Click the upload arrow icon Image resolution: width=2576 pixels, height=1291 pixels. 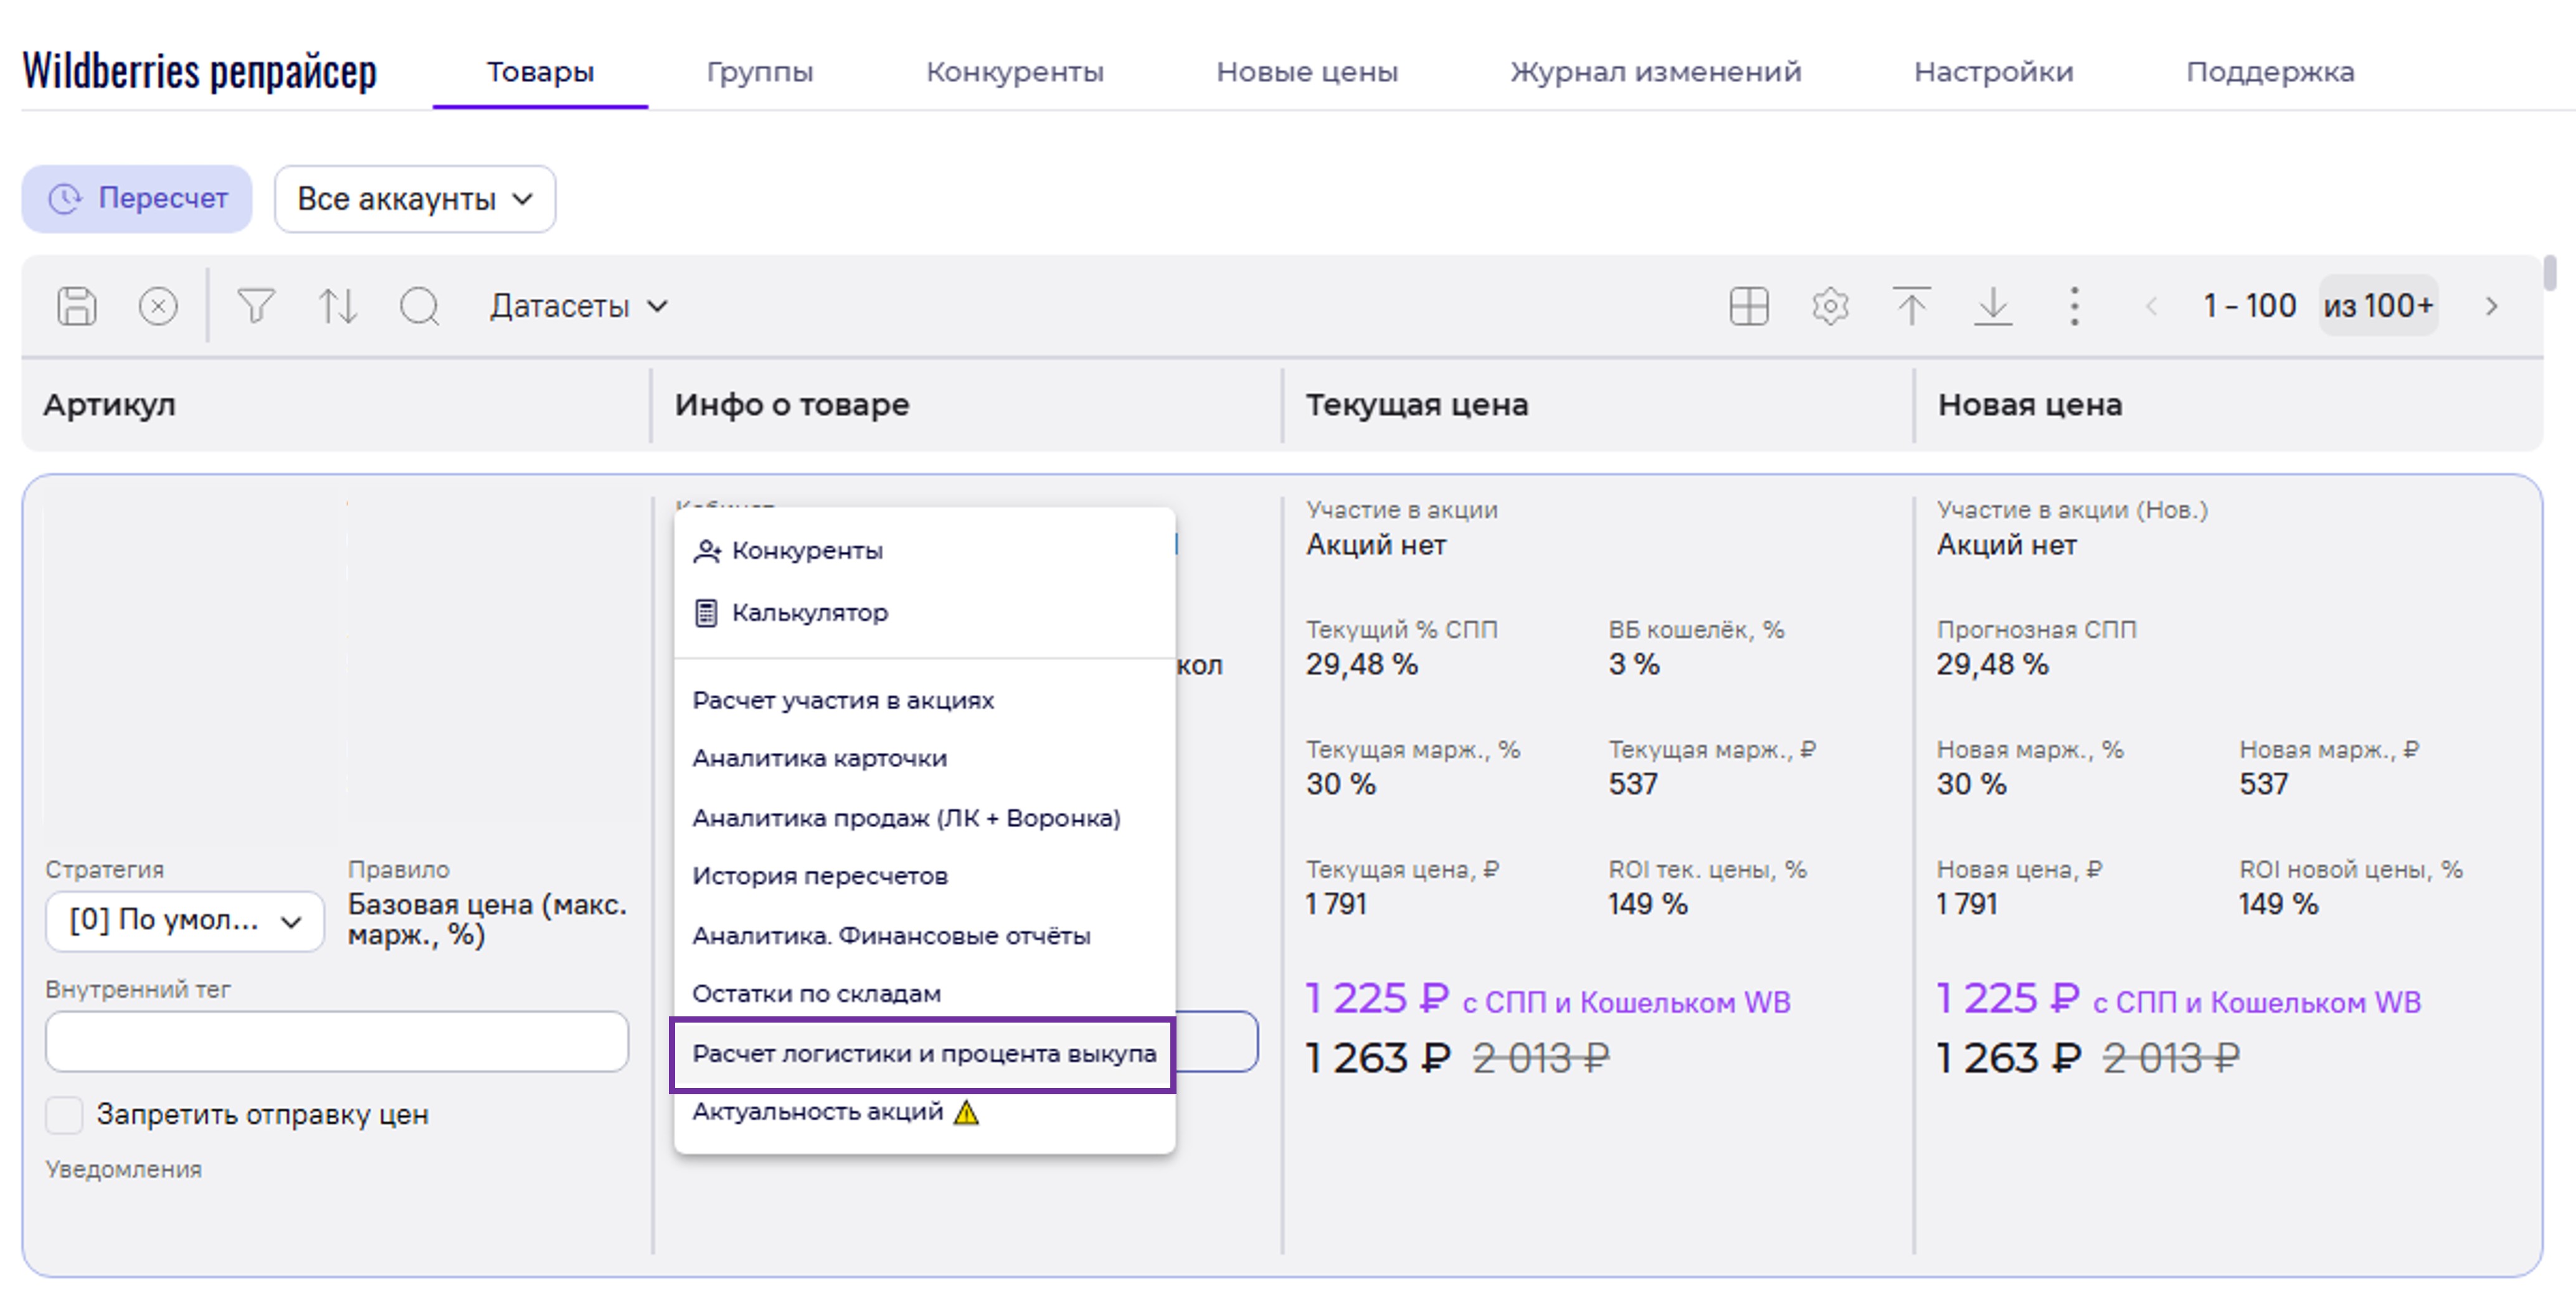click(1911, 306)
